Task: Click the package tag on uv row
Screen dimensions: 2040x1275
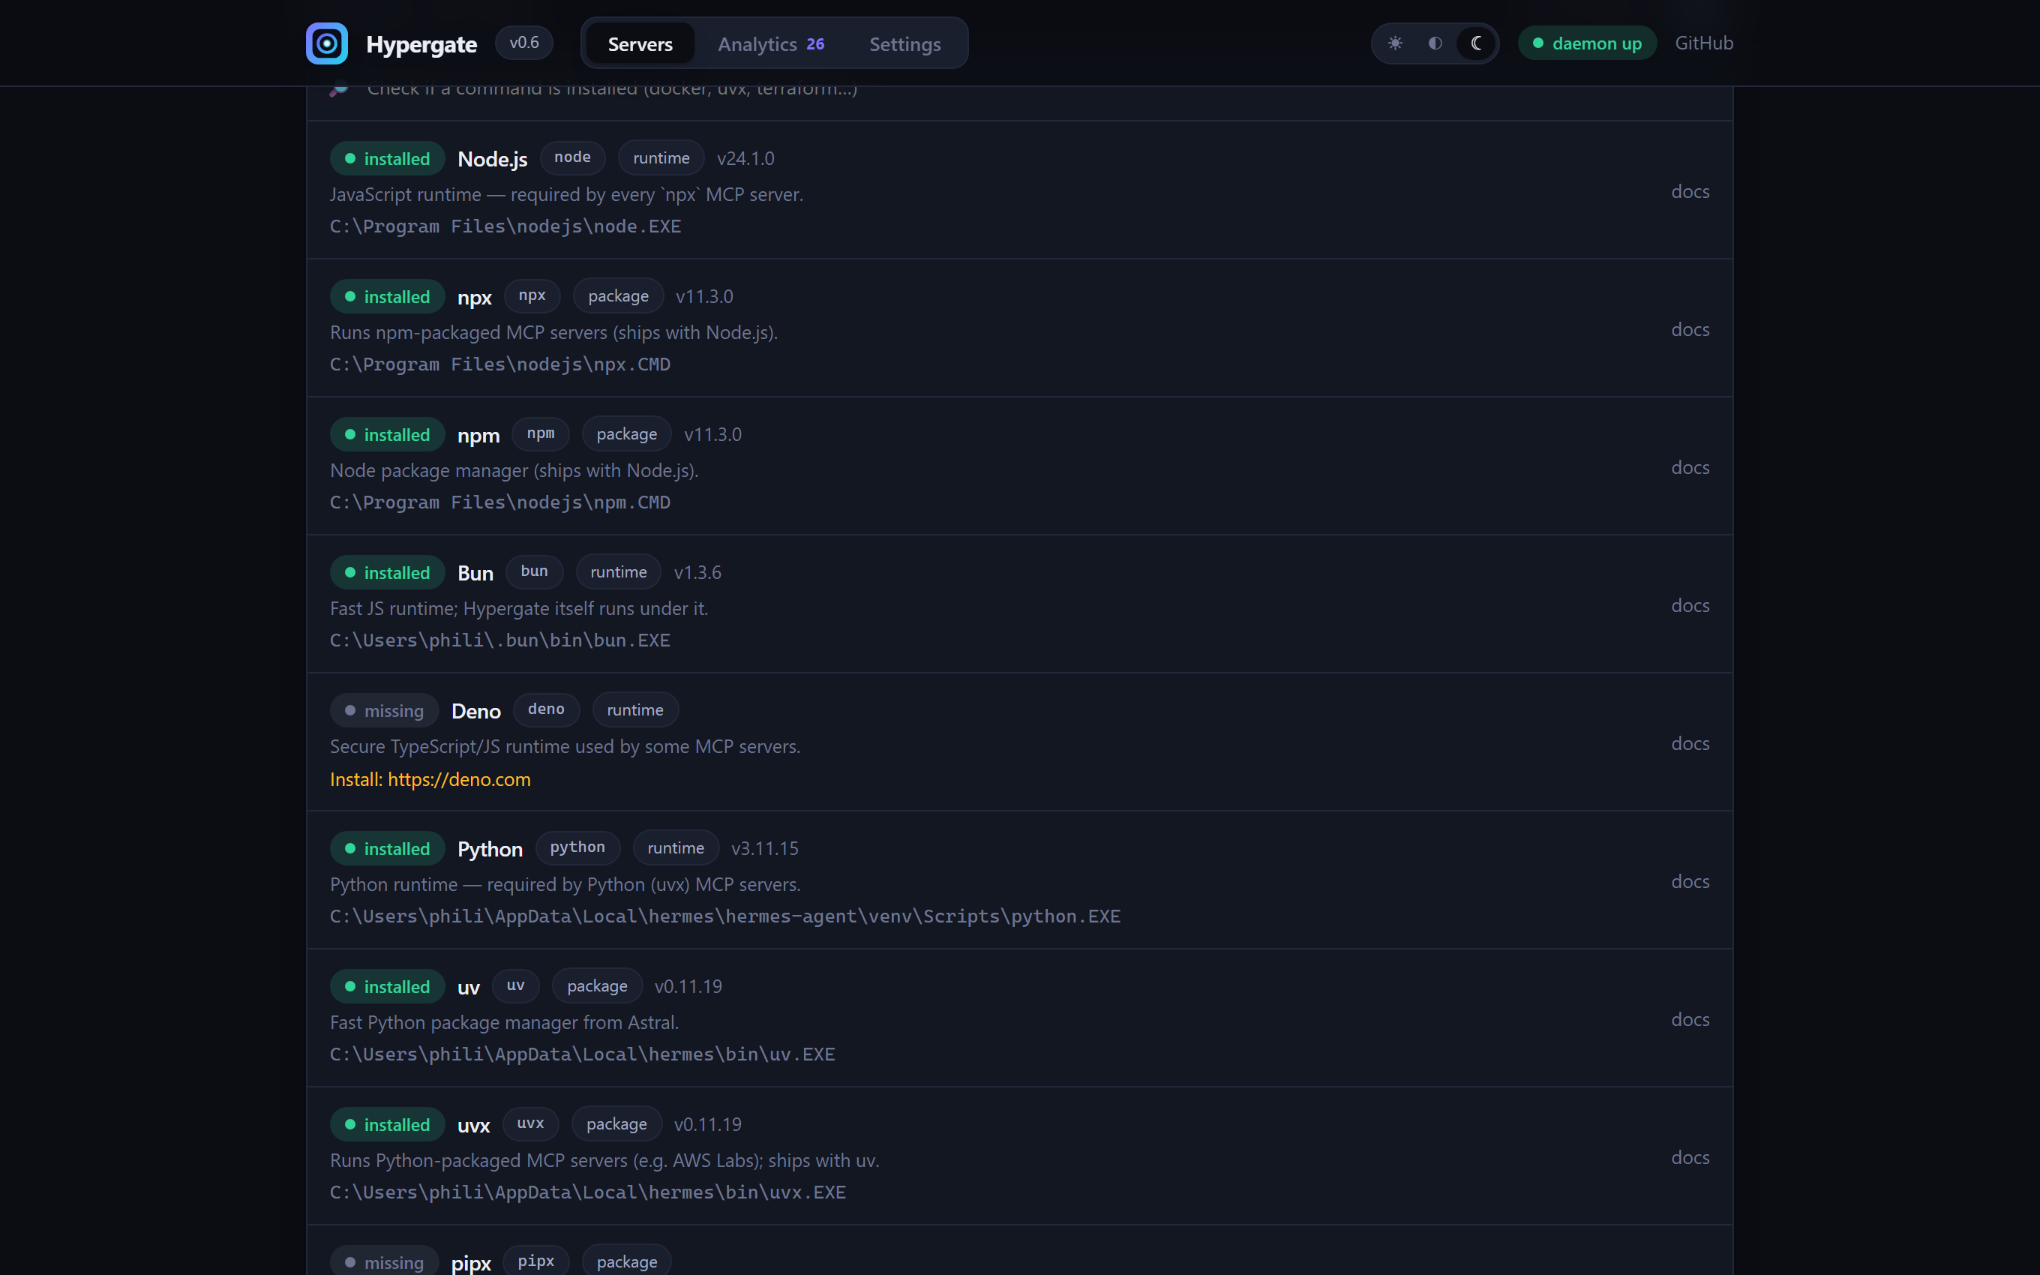Action: click(597, 985)
